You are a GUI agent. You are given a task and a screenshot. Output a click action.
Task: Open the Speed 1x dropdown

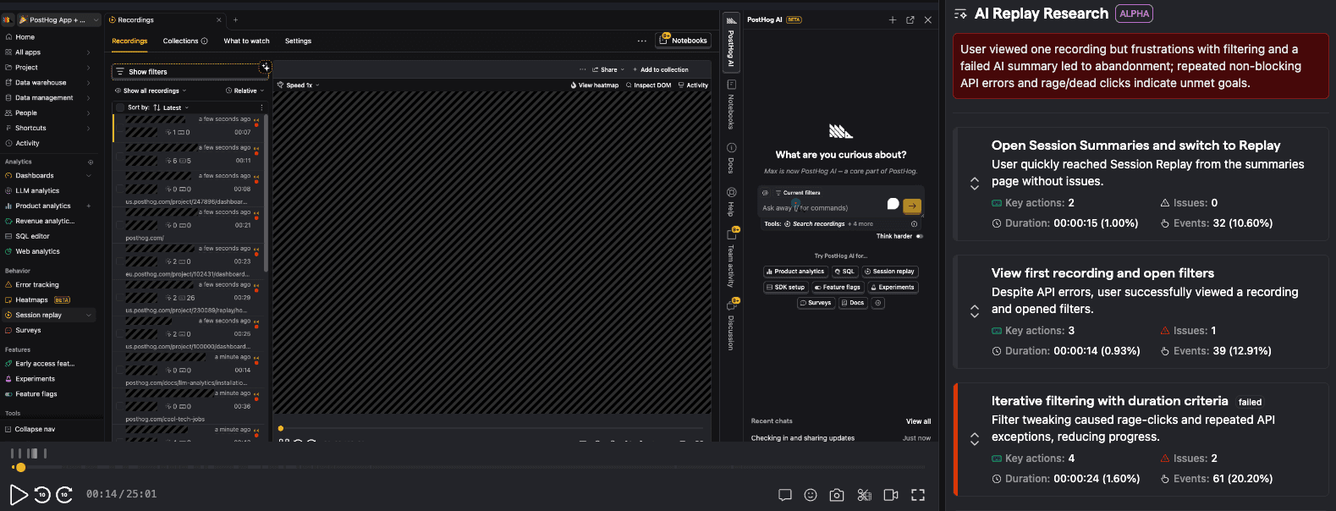[x=299, y=85]
